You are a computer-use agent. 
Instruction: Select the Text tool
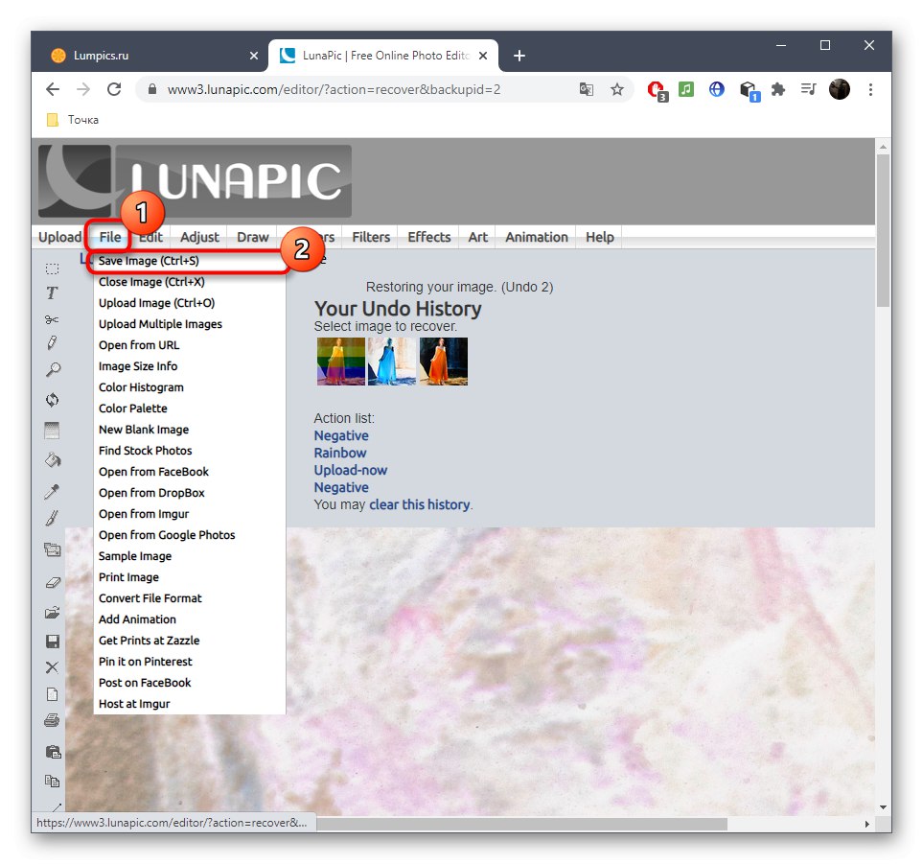click(x=53, y=292)
